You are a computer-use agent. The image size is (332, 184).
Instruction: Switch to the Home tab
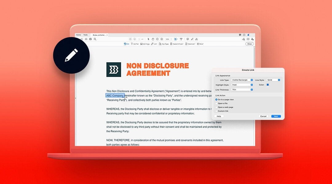point(78,35)
